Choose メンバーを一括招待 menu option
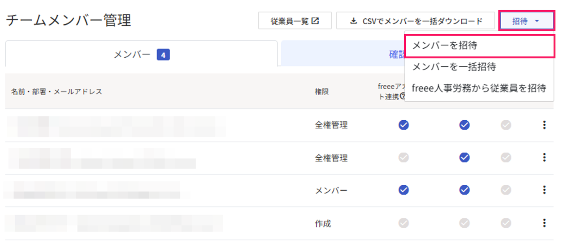The image size is (564, 248). tap(454, 67)
